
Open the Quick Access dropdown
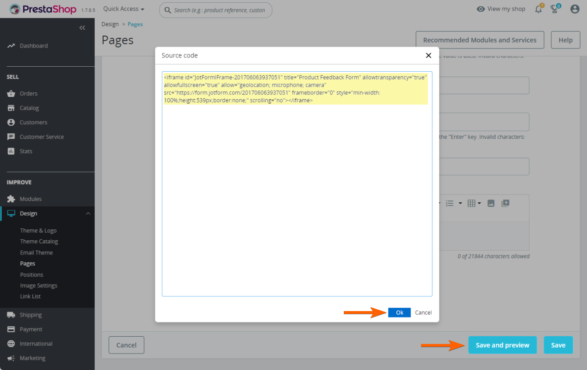coord(123,9)
